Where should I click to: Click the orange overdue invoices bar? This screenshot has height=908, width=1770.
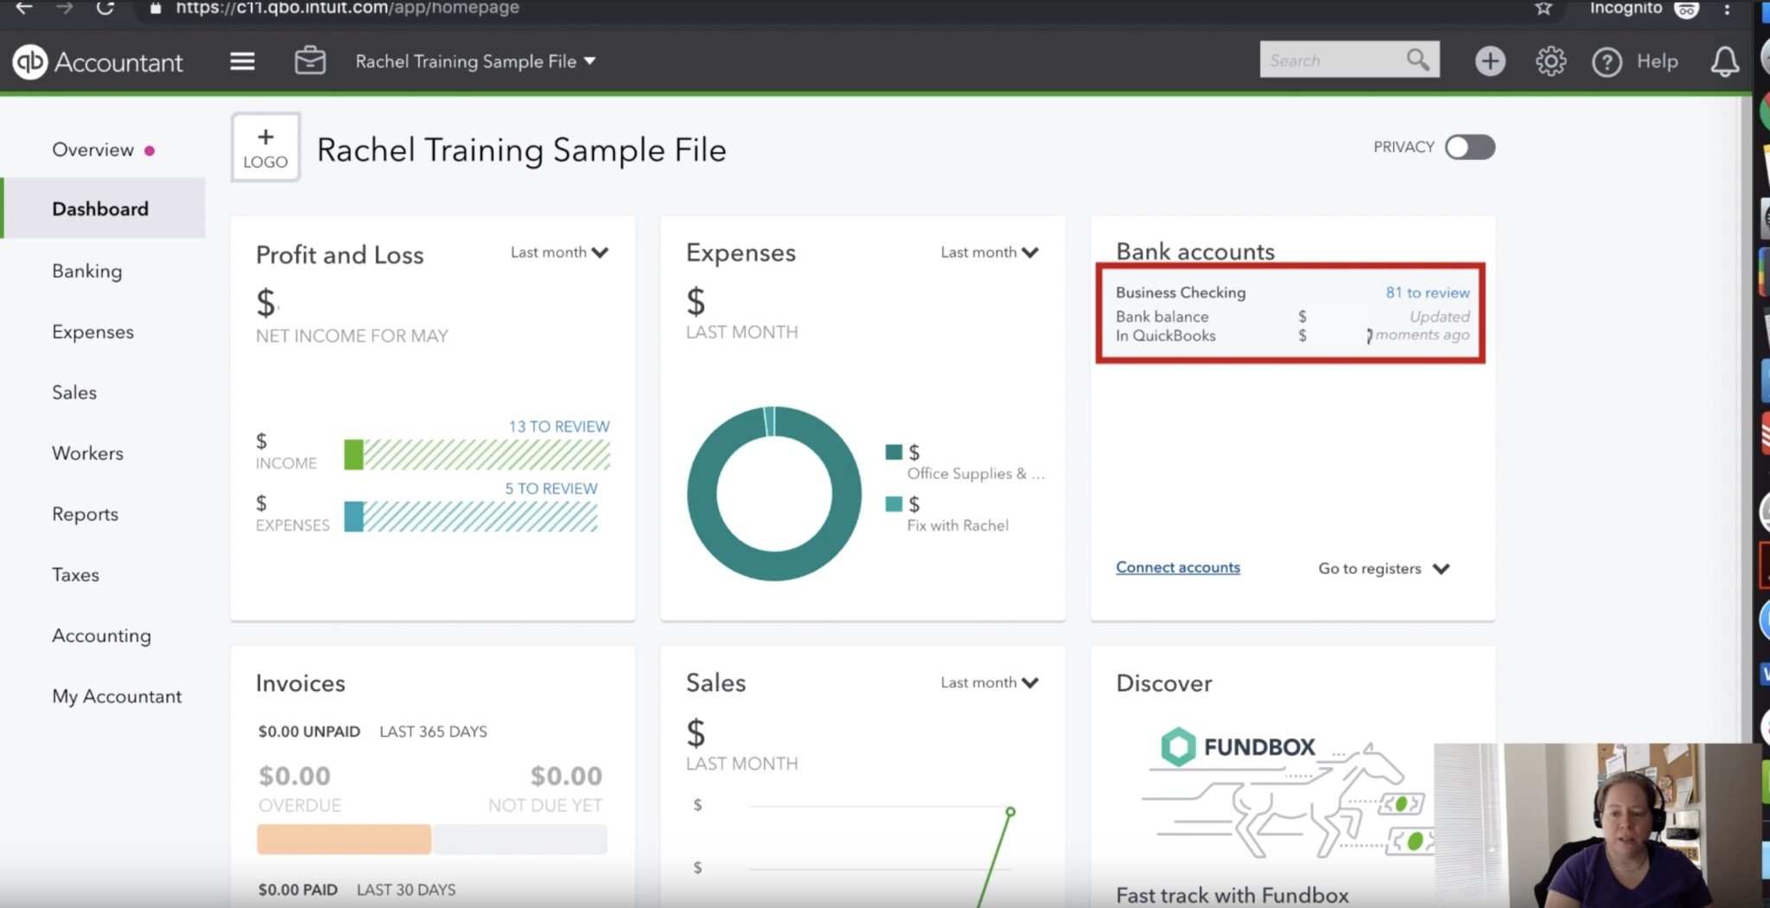pos(344,839)
